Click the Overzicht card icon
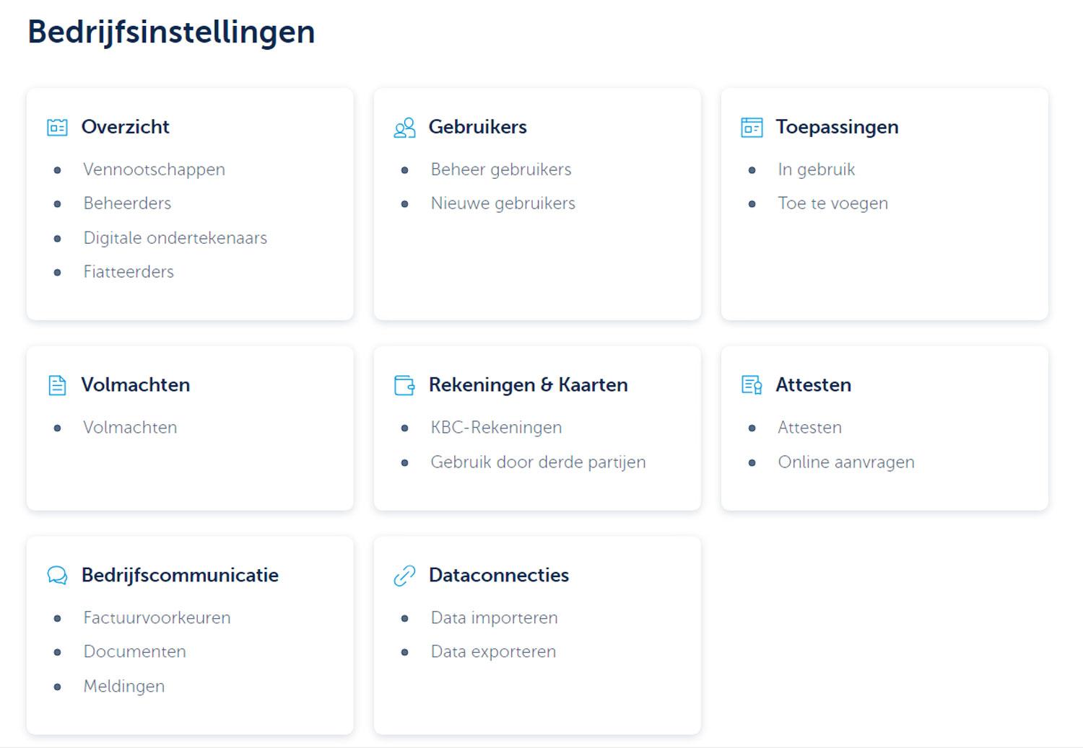Image resolution: width=1083 pixels, height=748 pixels. 57,128
